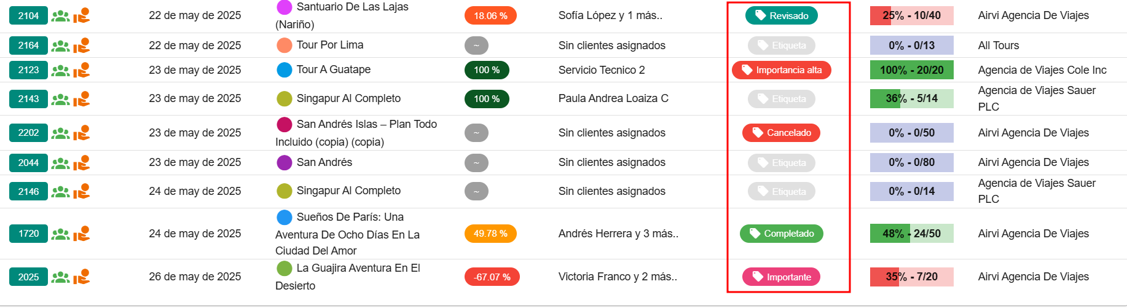Click the green group icon for booking 2202
The width and height of the screenshot is (1127, 308).
[60, 133]
